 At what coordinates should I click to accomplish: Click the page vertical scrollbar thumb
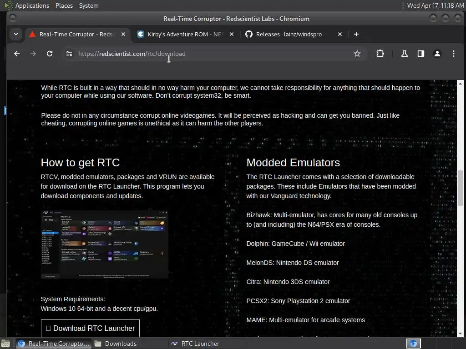(x=460, y=188)
